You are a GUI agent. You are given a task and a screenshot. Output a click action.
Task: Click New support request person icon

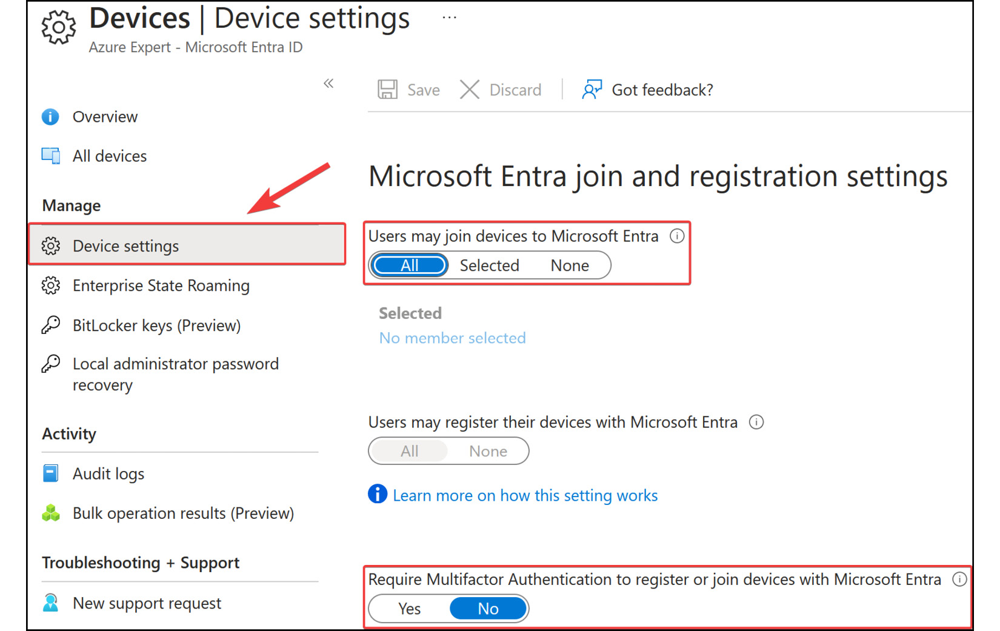(51, 603)
